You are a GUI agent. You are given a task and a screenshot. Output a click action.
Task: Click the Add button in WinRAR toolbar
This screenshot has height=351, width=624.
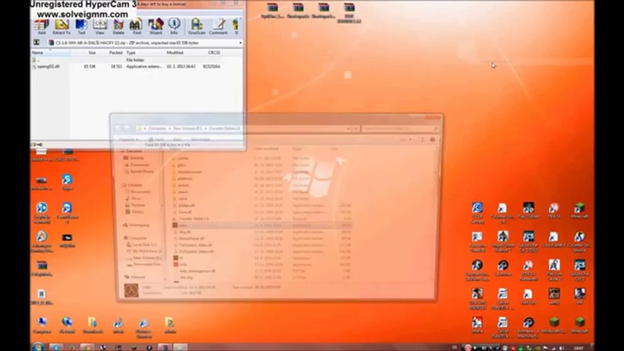(41, 26)
